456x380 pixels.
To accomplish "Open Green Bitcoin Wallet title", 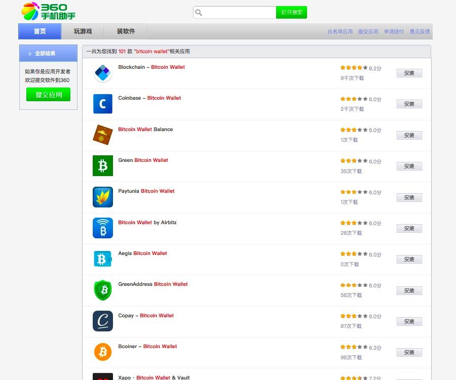I will coord(143,160).
